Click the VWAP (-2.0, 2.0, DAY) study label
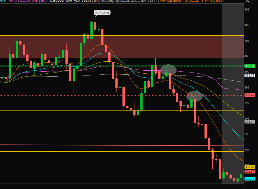This screenshot has width=258, height=189. [24, 1]
